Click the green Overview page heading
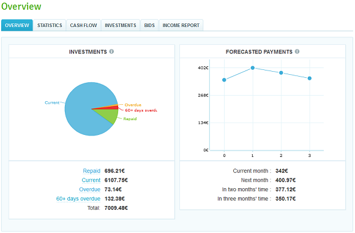The width and height of the screenshot is (355, 233). tap(21, 6)
